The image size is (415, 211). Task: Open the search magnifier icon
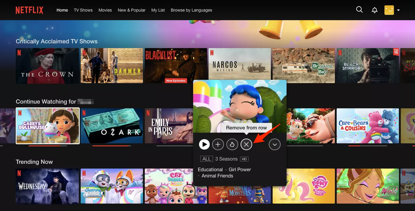pos(359,9)
